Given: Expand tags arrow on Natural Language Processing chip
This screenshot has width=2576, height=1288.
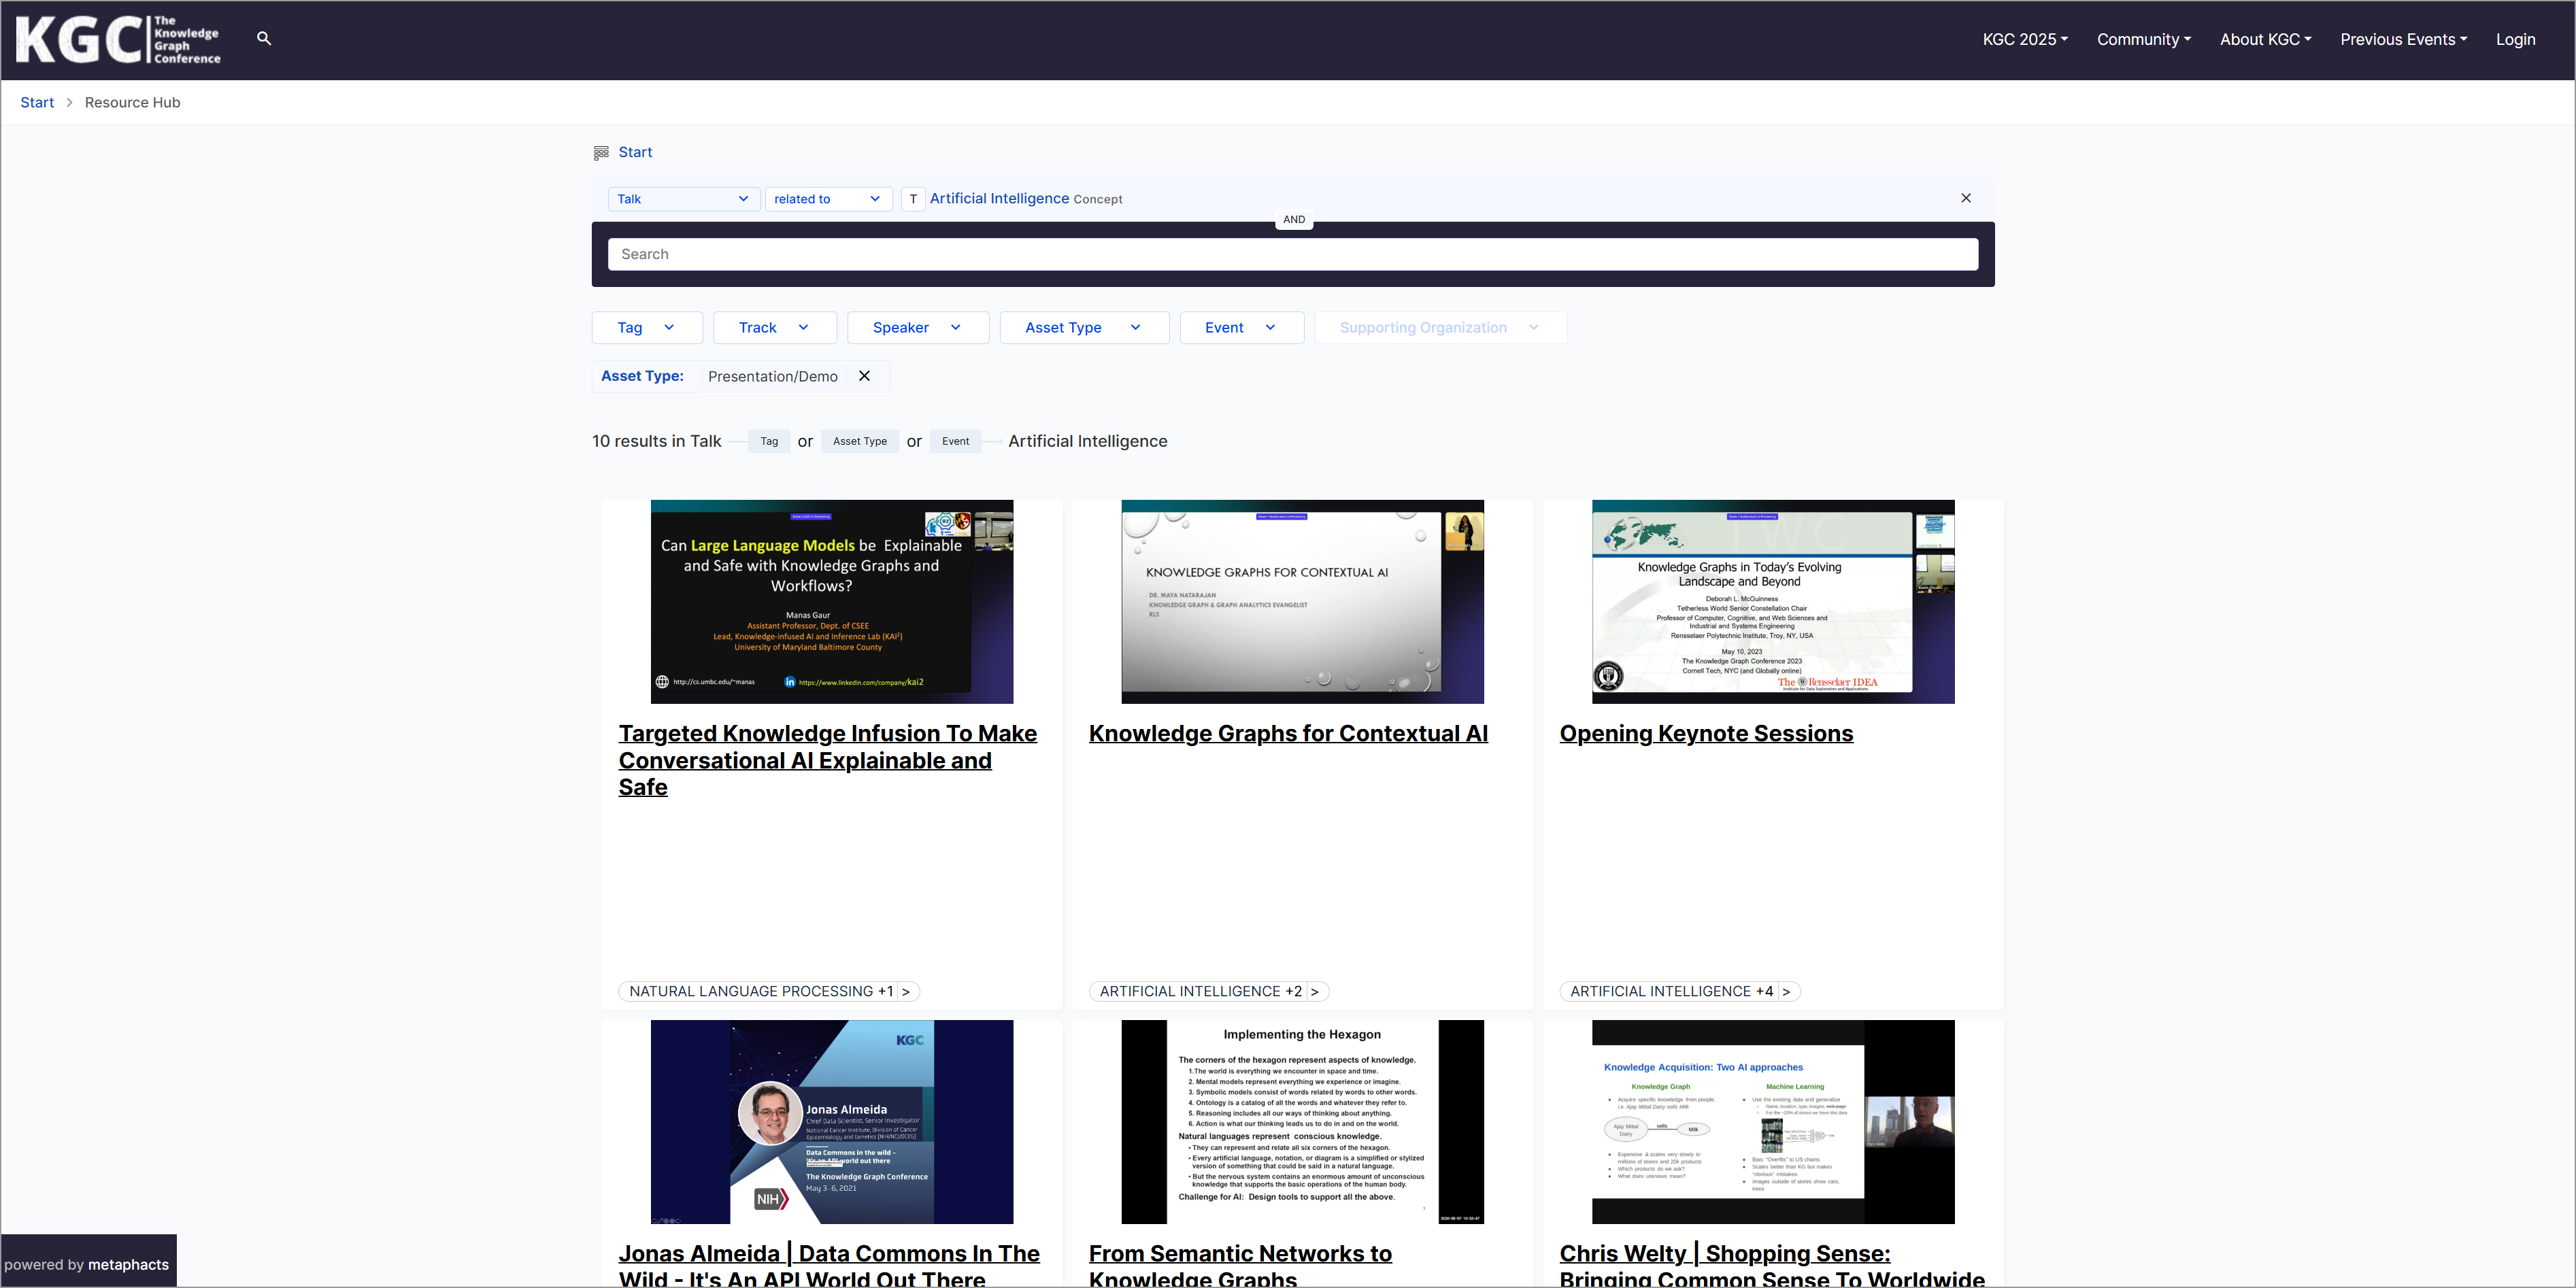Looking at the screenshot, I should tap(906, 991).
